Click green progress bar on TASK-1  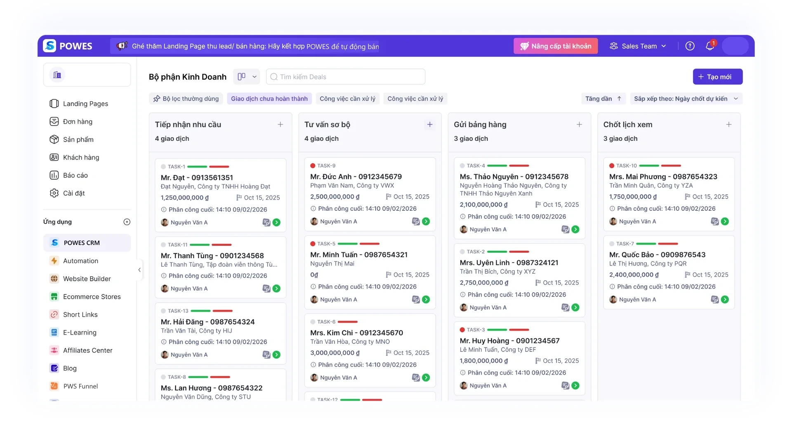[x=197, y=167]
